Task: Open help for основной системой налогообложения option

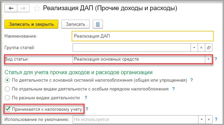Action: [x=192, y=80]
